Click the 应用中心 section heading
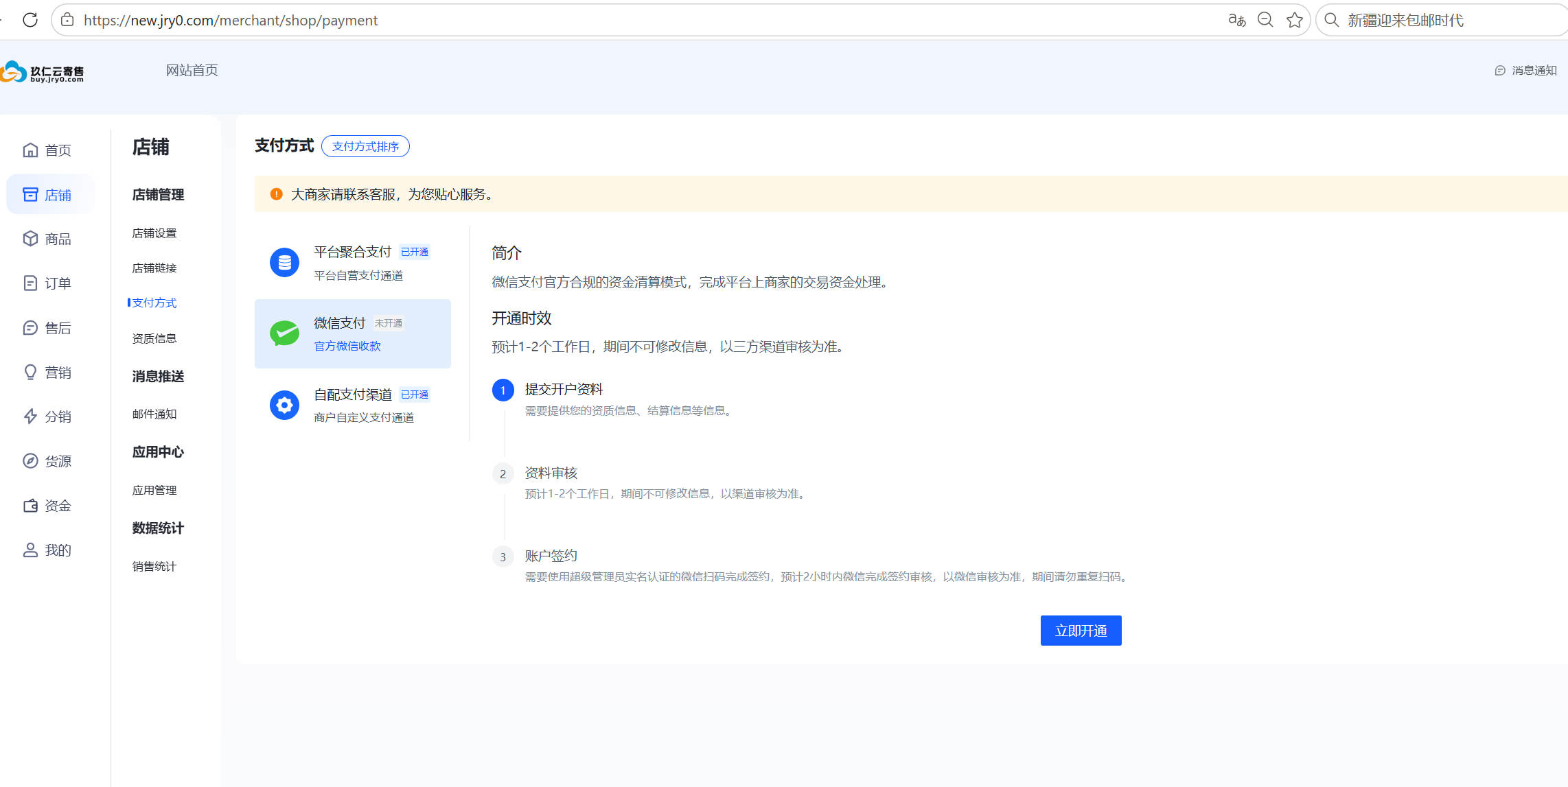 pyautogui.click(x=158, y=452)
